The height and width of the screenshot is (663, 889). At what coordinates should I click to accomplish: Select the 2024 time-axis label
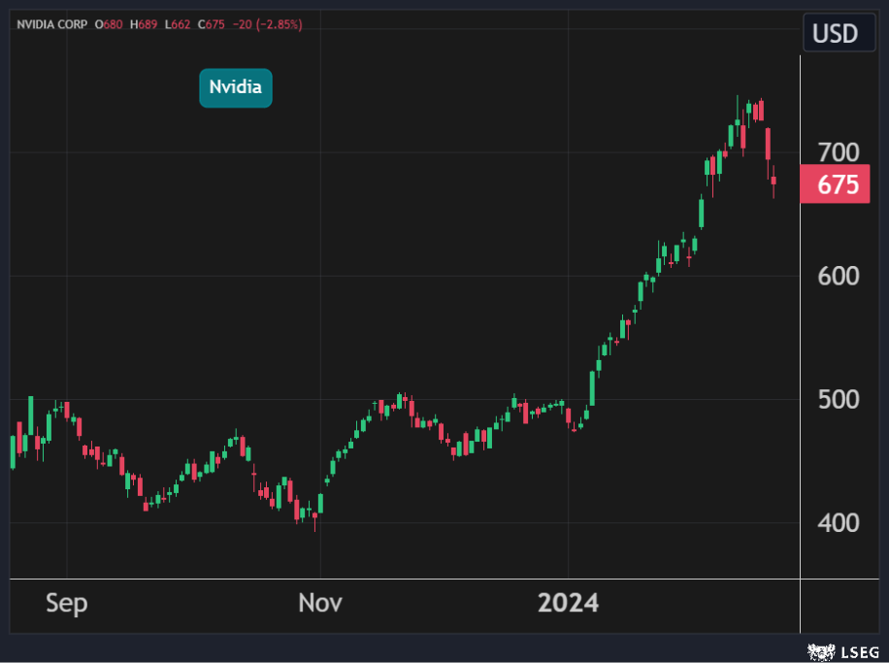pyautogui.click(x=568, y=603)
